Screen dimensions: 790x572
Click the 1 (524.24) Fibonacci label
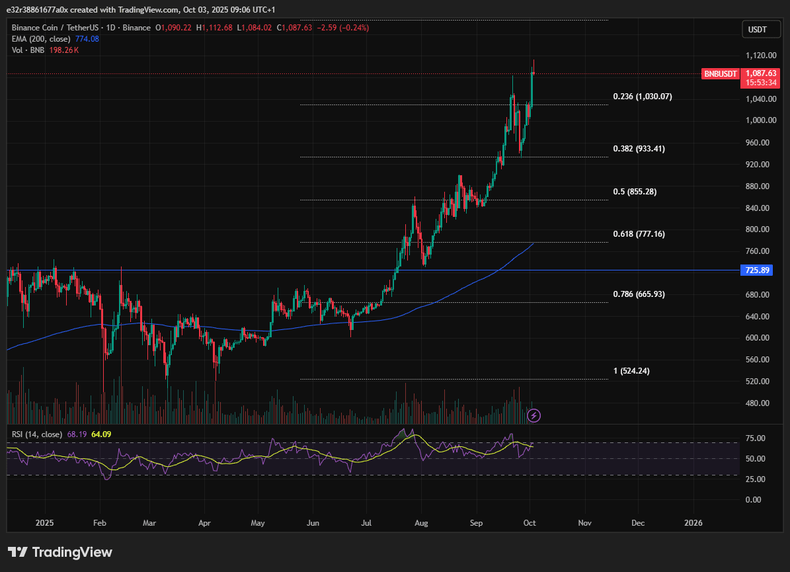coord(631,371)
